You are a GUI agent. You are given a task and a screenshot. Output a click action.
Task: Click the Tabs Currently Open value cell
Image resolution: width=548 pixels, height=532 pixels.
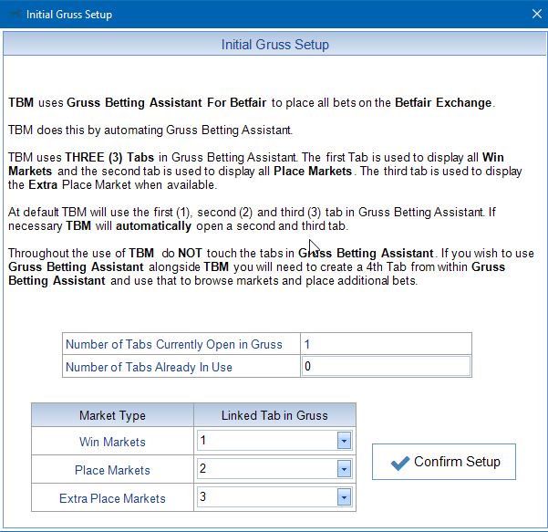pyautogui.click(x=385, y=344)
